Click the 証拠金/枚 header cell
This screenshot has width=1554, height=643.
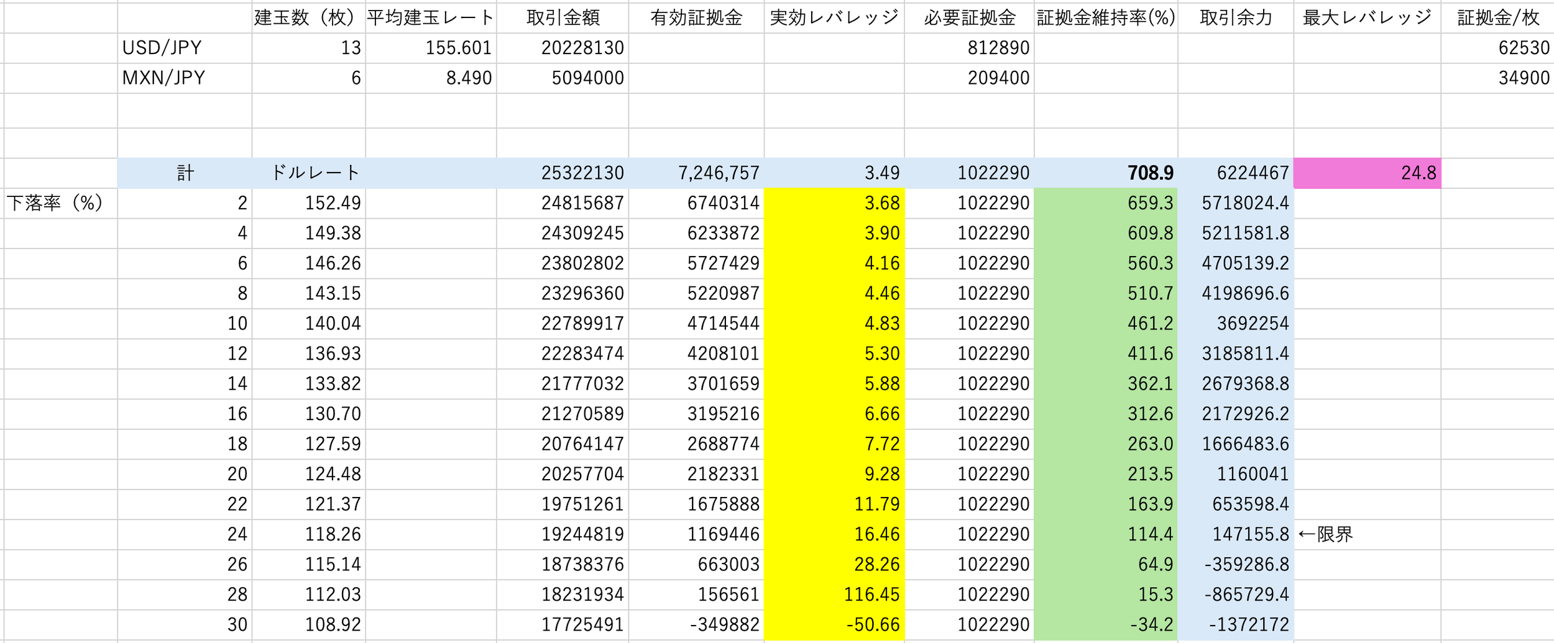[1497, 17]
